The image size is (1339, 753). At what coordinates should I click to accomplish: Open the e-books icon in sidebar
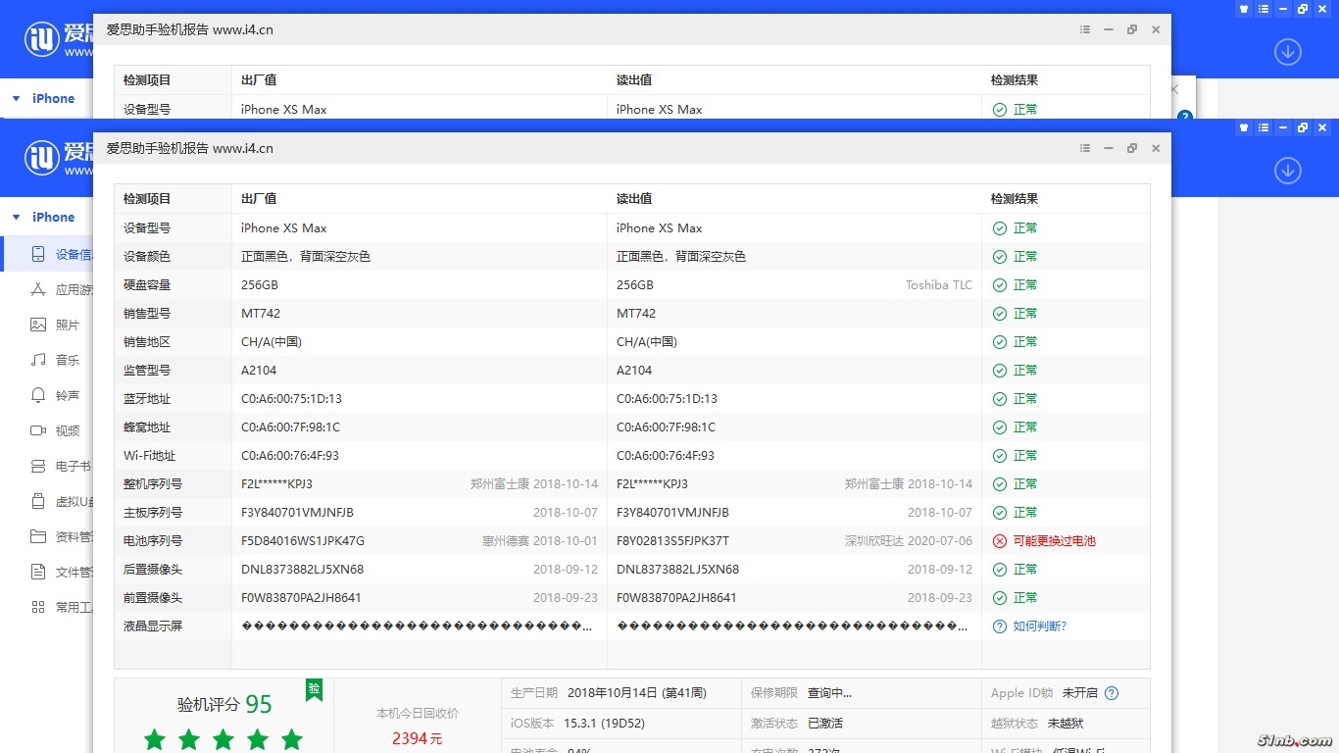click(38, 466)
